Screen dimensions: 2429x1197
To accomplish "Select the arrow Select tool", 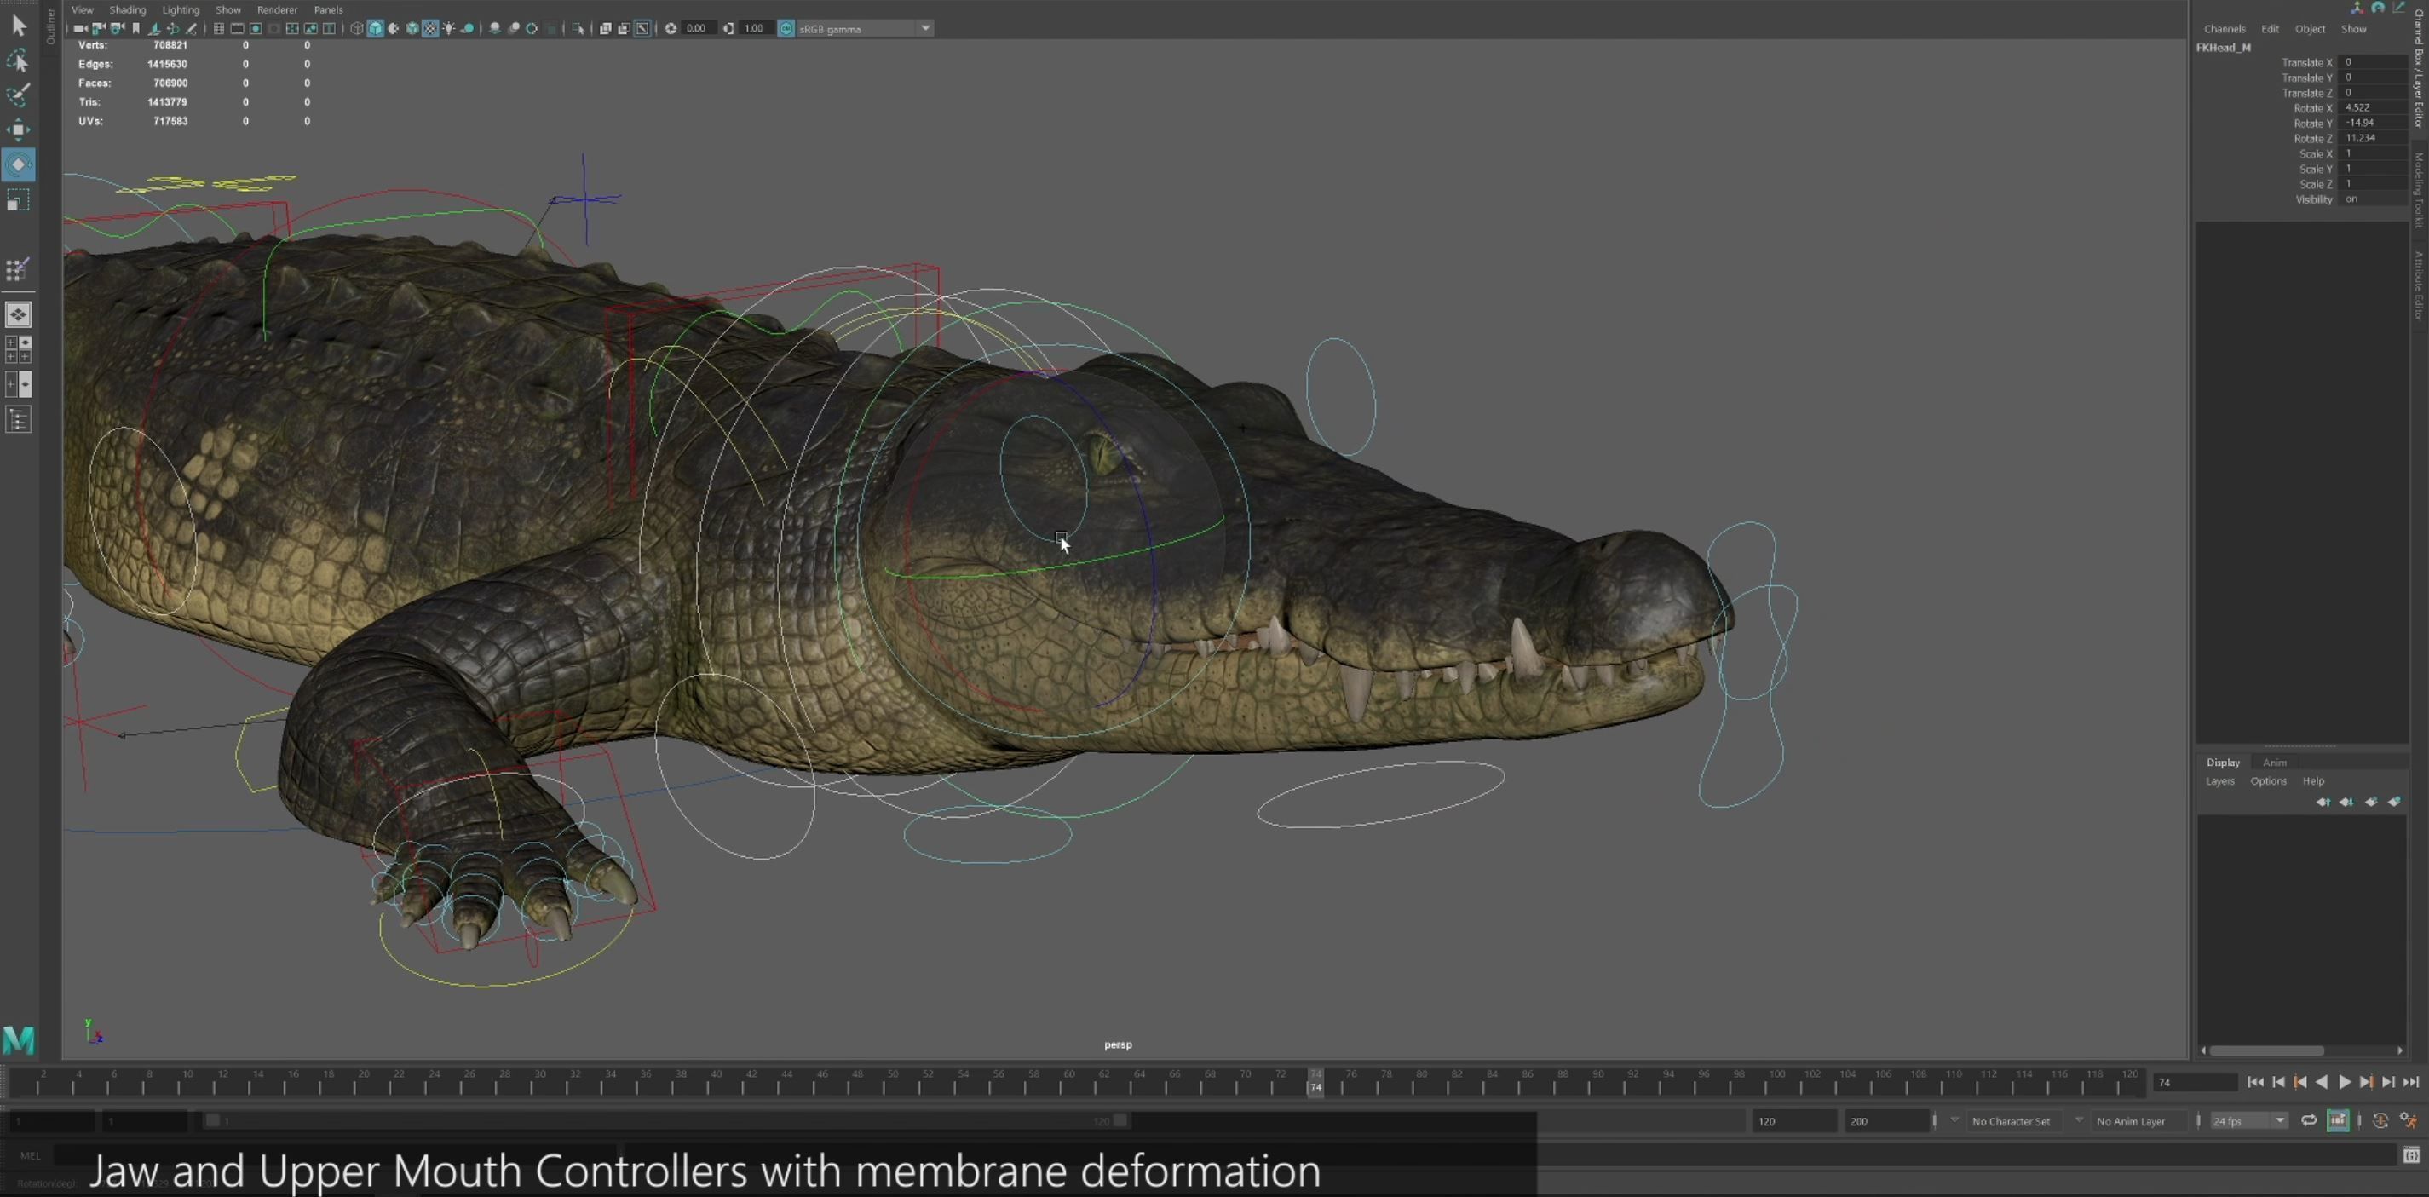I will tap(18, 26).
